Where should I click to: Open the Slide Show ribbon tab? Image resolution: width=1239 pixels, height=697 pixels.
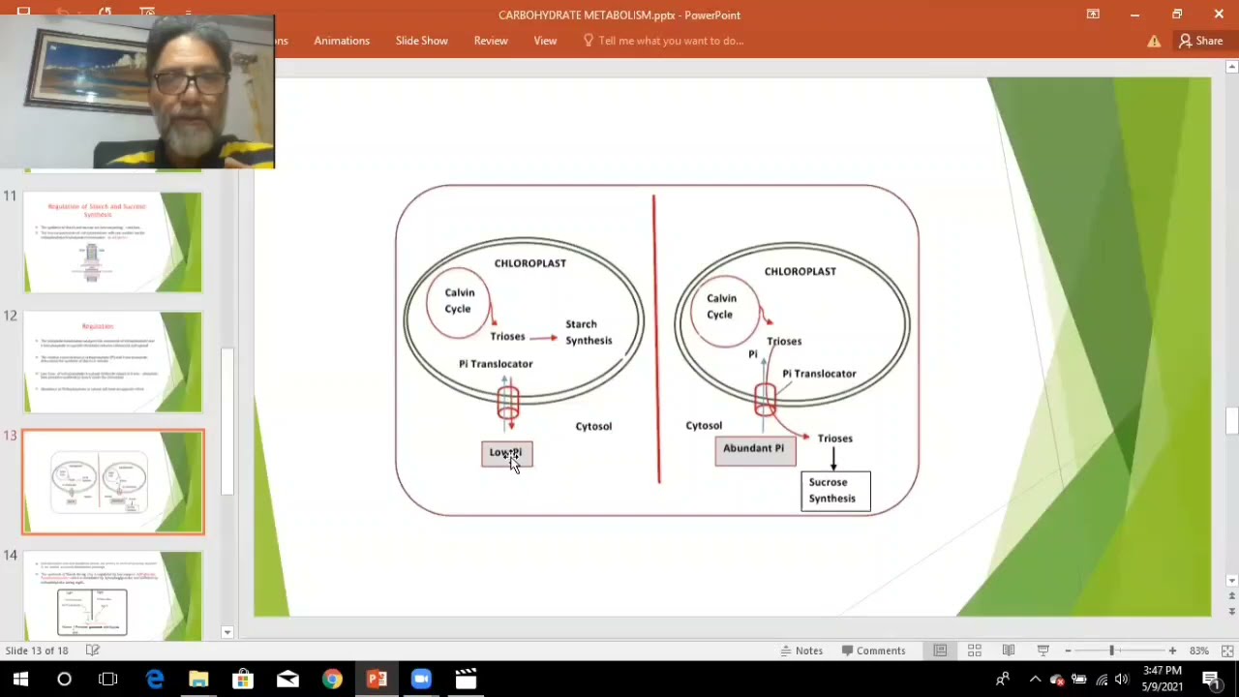point(421,41)
